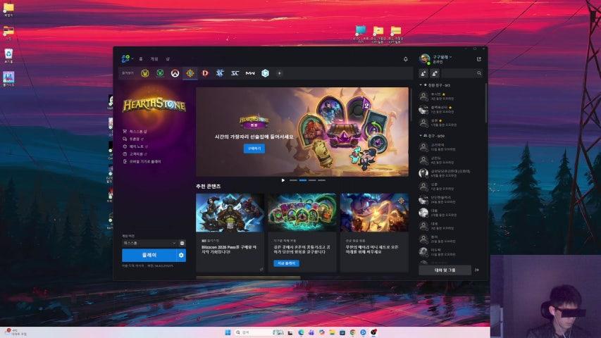
Task: Click the blue play-now button on middle card
Action: click(x=286, y=263)
